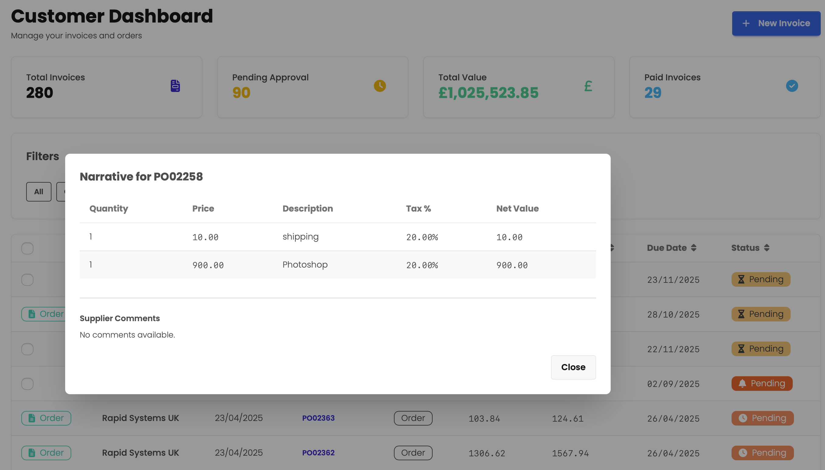Select the All filter option

[38, 191]
